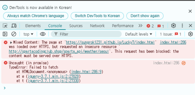Show more tabs with double chevron
This screenshot has height=95, width=195.
(140, 25)
